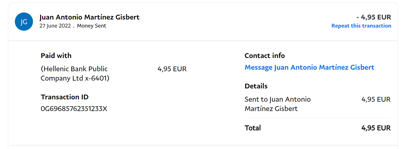Click the 27 June 2022 date
The height and width of the screenshot is (149, 410).
[55, 26]
